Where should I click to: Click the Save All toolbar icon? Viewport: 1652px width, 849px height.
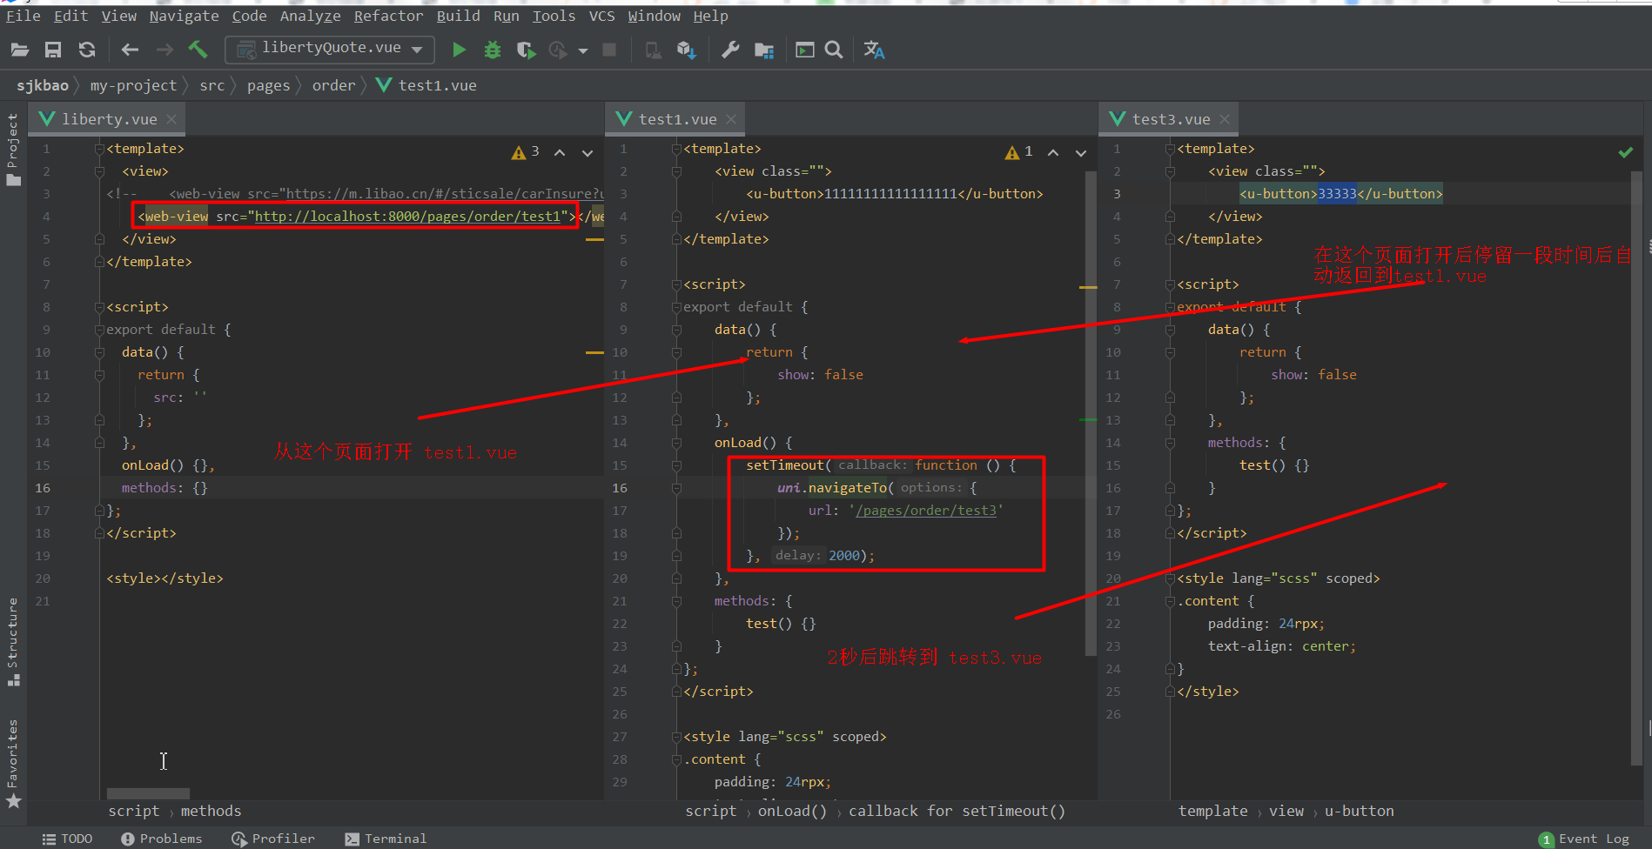[53, 50]
